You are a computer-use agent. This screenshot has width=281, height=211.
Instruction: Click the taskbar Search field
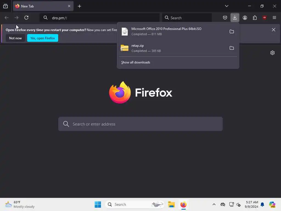(135, 204)
